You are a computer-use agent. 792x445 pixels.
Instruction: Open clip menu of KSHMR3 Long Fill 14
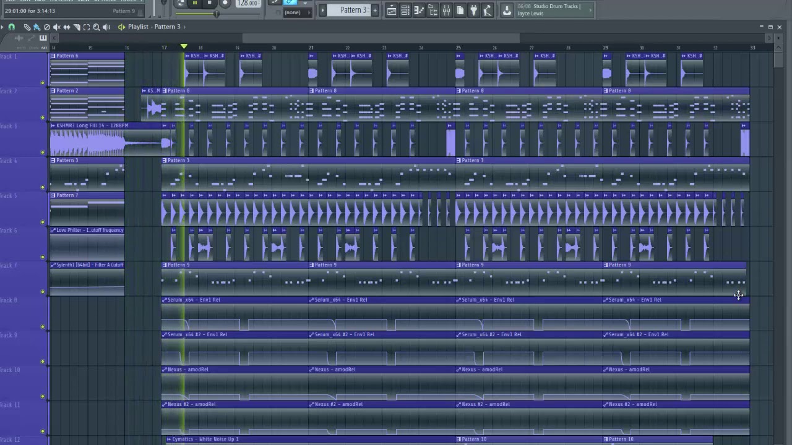coord(53,125)
